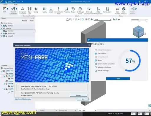
Task: Check the Load(1) checkbox in the Model tree
Action: 4,36
